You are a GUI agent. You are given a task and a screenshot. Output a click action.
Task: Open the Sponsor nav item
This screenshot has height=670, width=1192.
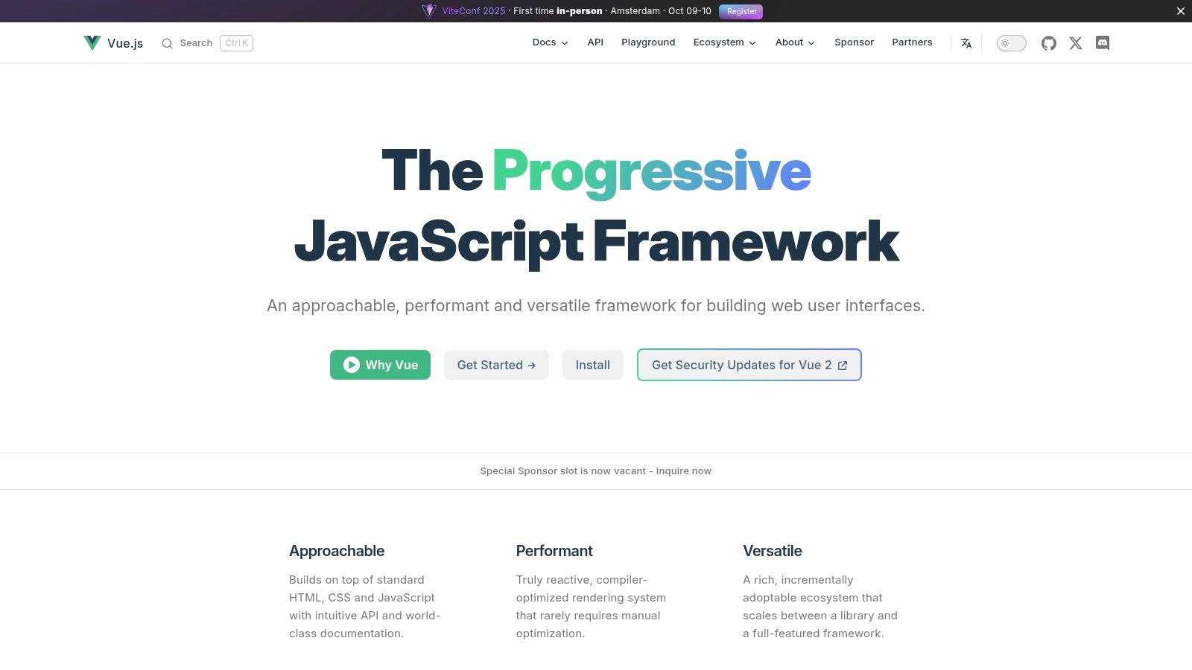click(854, 42)
